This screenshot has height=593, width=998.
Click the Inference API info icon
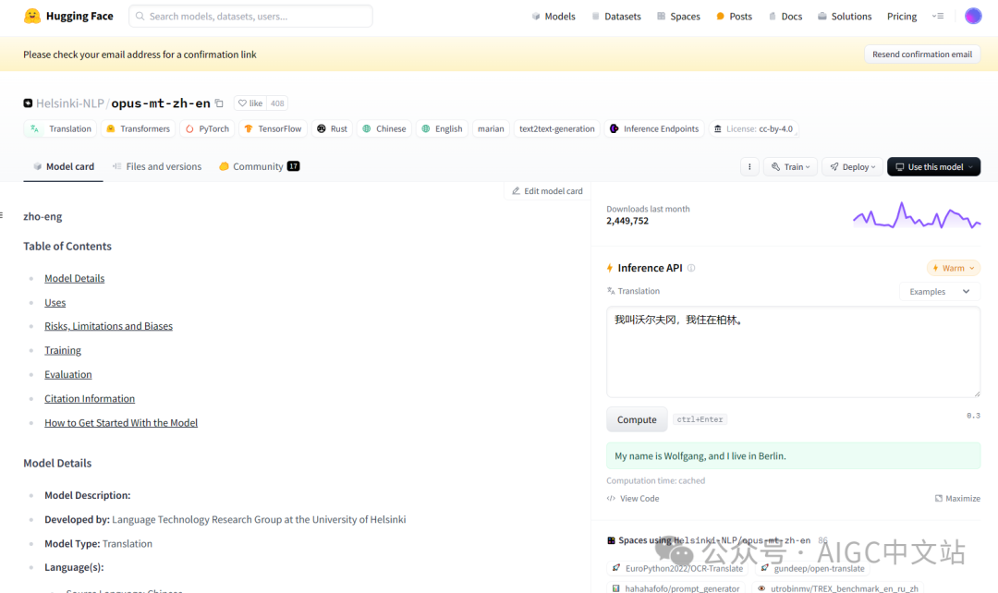click(x=691, y=268)
